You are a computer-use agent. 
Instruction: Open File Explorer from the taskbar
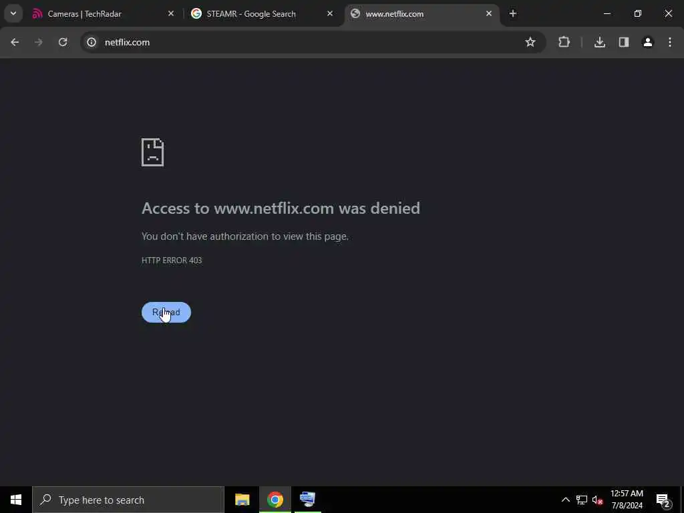[242, 500]
